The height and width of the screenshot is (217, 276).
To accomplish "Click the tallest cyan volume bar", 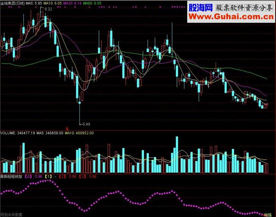I will pos(177,154).
